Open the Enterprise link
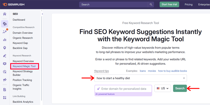210x105 pixels. click(x=204, y=4)
